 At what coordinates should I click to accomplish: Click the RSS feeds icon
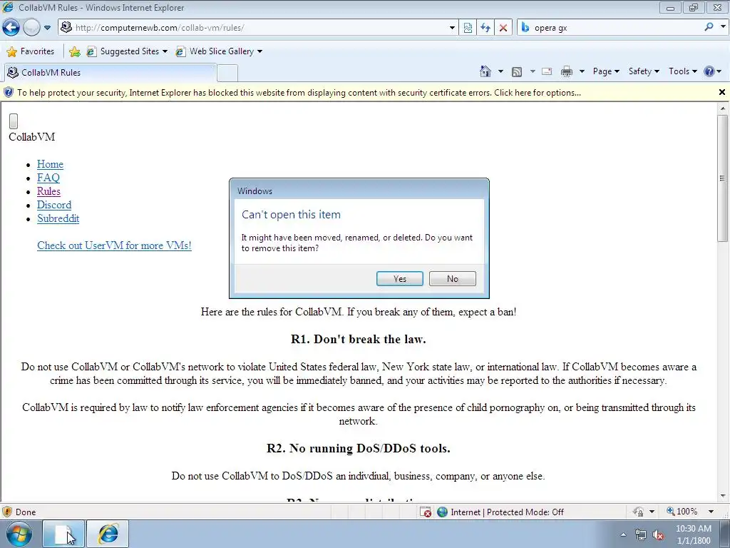(x=517, y=72)
